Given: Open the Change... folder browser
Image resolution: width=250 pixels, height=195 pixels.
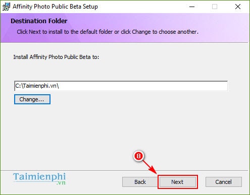Looking at the screenshot, I should point(32,99).
